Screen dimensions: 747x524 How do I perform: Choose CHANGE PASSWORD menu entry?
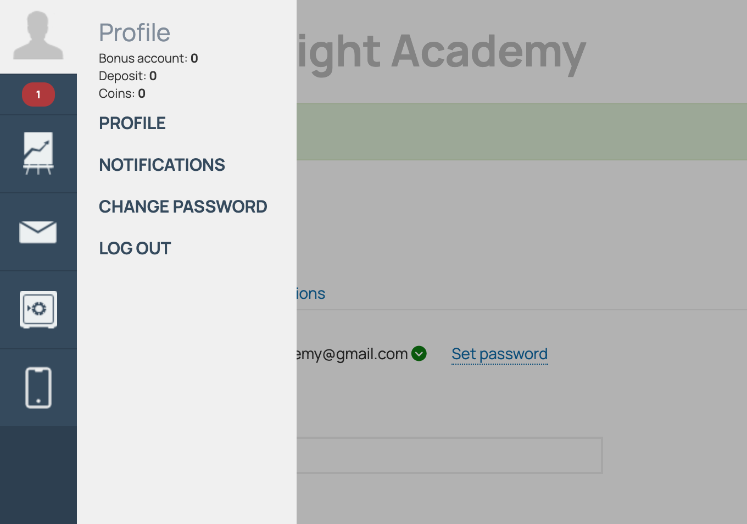click(x=183, y=207)
